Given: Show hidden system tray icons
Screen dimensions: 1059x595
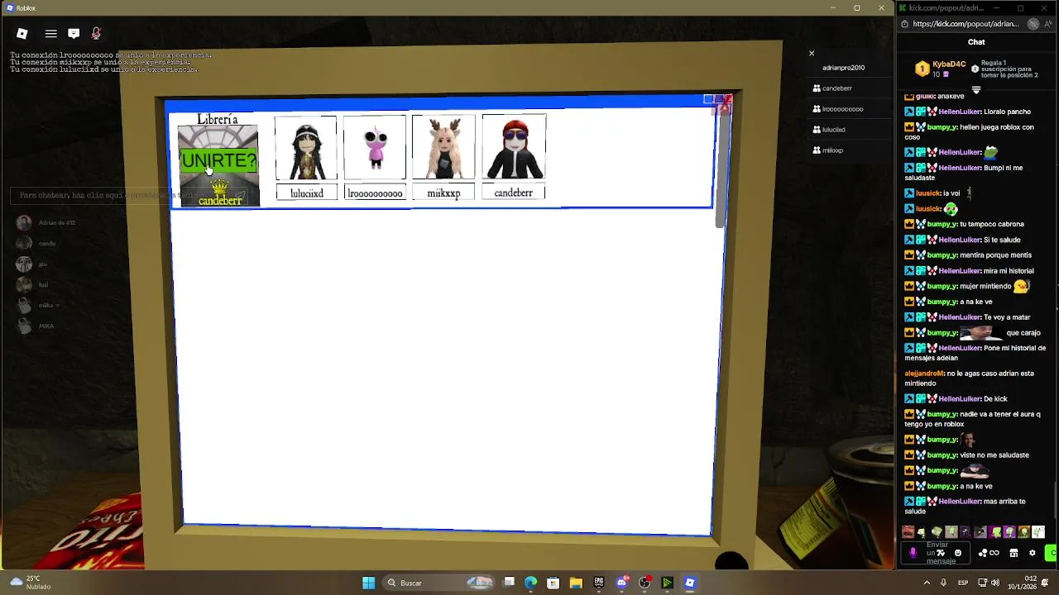Looking at the screenshot, I should (927, 583).
